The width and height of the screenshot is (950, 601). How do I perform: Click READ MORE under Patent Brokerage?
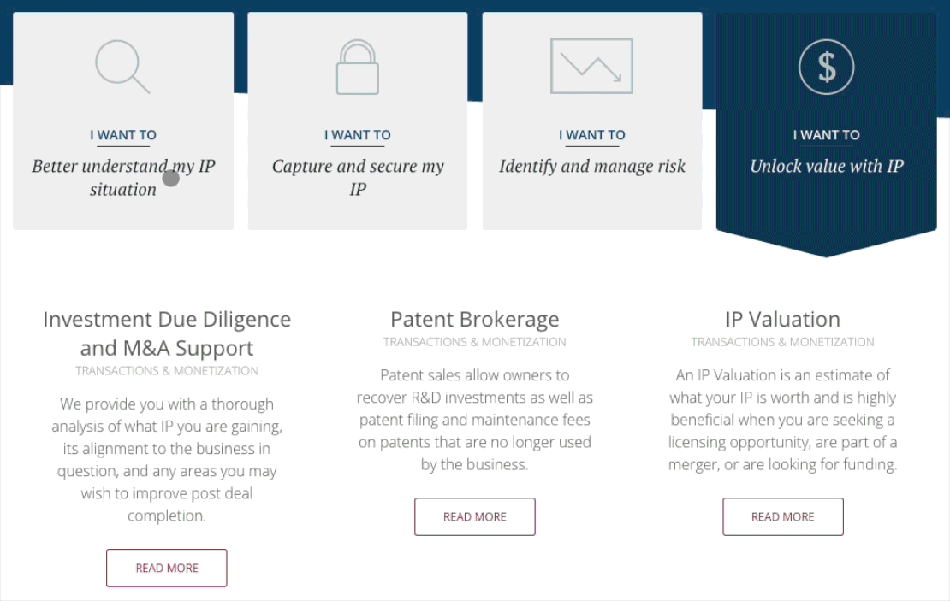pyautogui.click(x=475, y=516)
